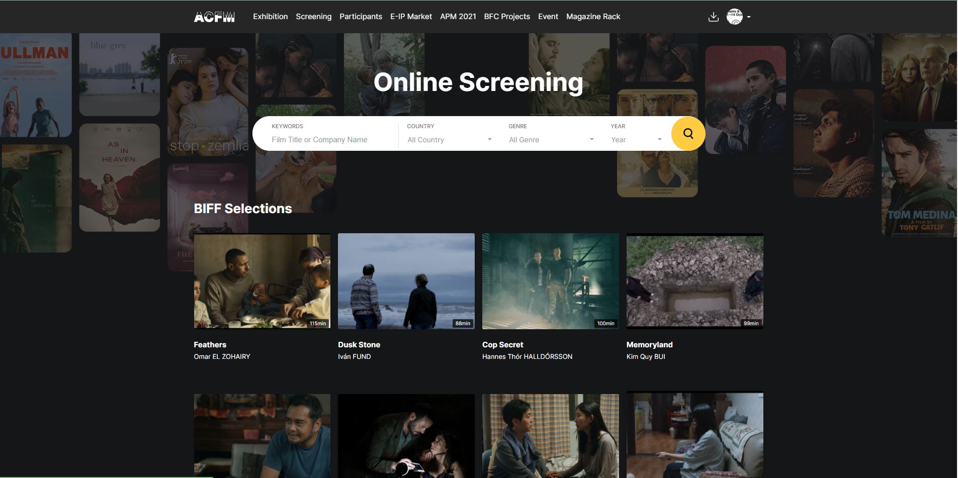958x478 pixels.
Task: Click the download icon in the header
Action: pyautogui.click(x=713, y=17)
